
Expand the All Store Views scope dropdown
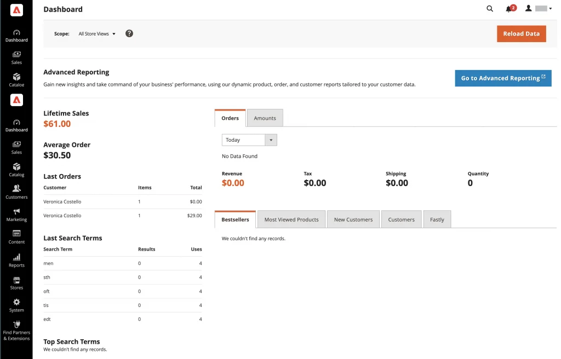coord(97,33)
